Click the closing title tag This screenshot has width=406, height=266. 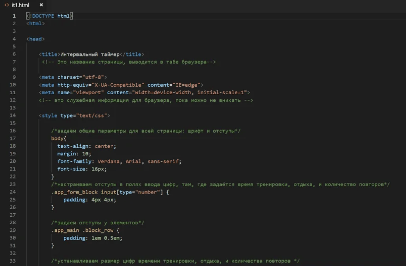tap(132, 54)
